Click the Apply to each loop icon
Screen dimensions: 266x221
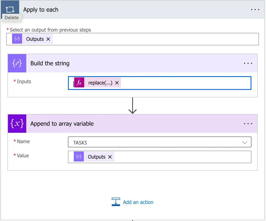pyautogui.click(x=10, y=9)
